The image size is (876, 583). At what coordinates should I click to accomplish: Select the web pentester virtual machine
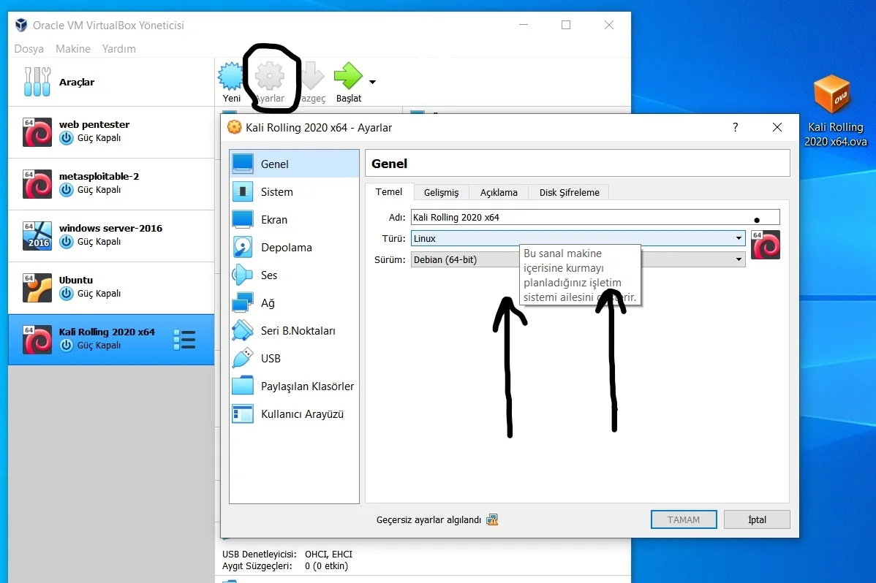[111, 132]
